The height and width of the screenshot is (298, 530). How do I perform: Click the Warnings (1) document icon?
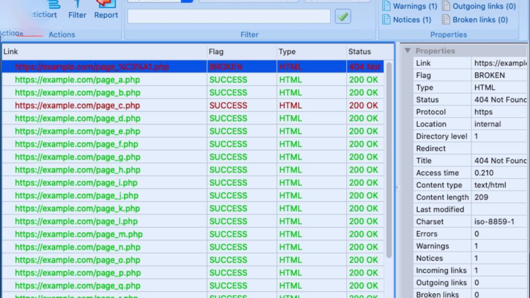[x=386, y=6]
